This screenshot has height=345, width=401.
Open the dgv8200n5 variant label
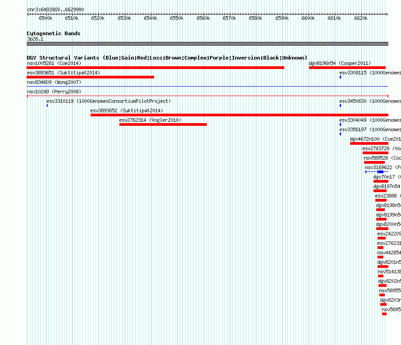coord(388,224)
